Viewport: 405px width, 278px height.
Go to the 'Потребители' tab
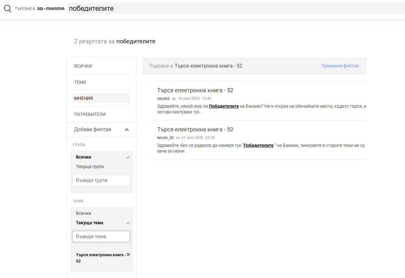[x=90, y=114]
